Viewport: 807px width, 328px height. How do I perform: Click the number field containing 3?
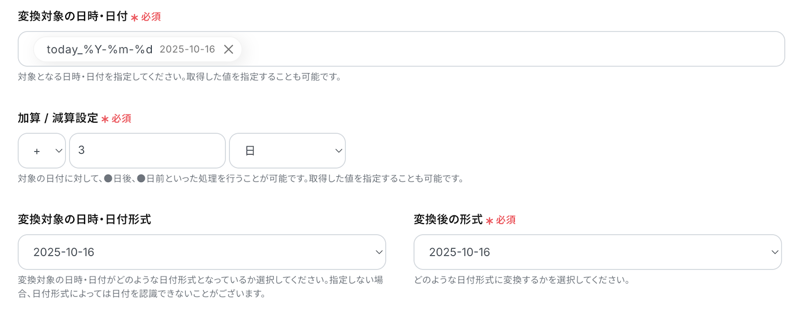tap(147, 151)
